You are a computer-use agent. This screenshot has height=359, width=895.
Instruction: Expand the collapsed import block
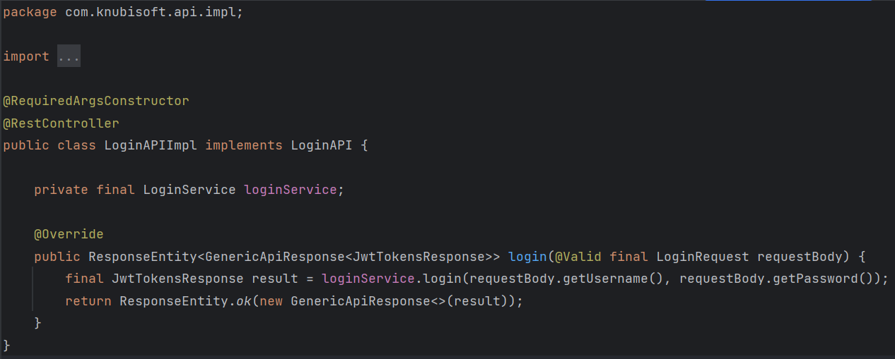click(x=69, y=56)
